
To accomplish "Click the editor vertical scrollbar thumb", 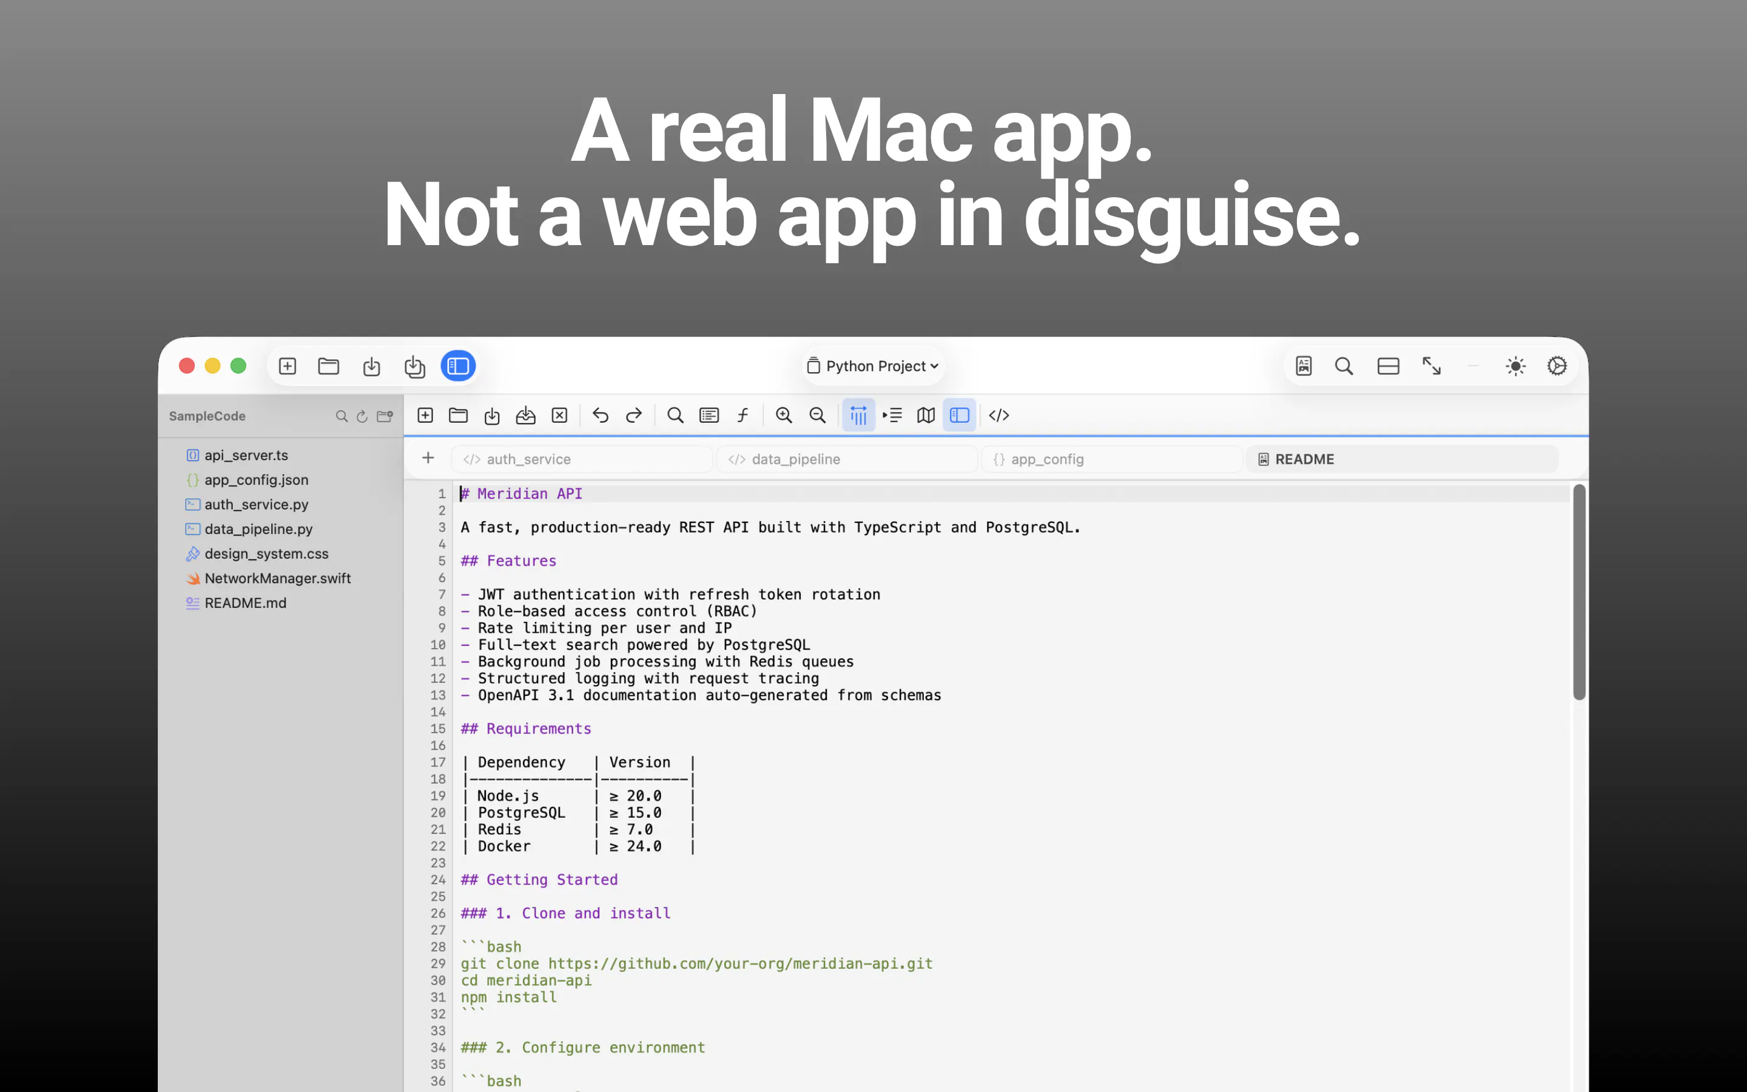I will (1579, 592).
